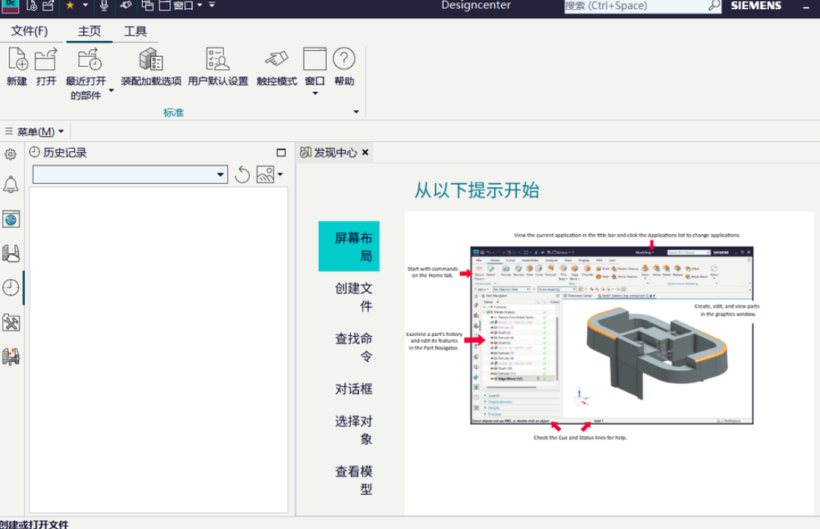Click the 从以下提示开始 heading text
820x529 pixels.
pyautogui.click(x=477, y=190)
